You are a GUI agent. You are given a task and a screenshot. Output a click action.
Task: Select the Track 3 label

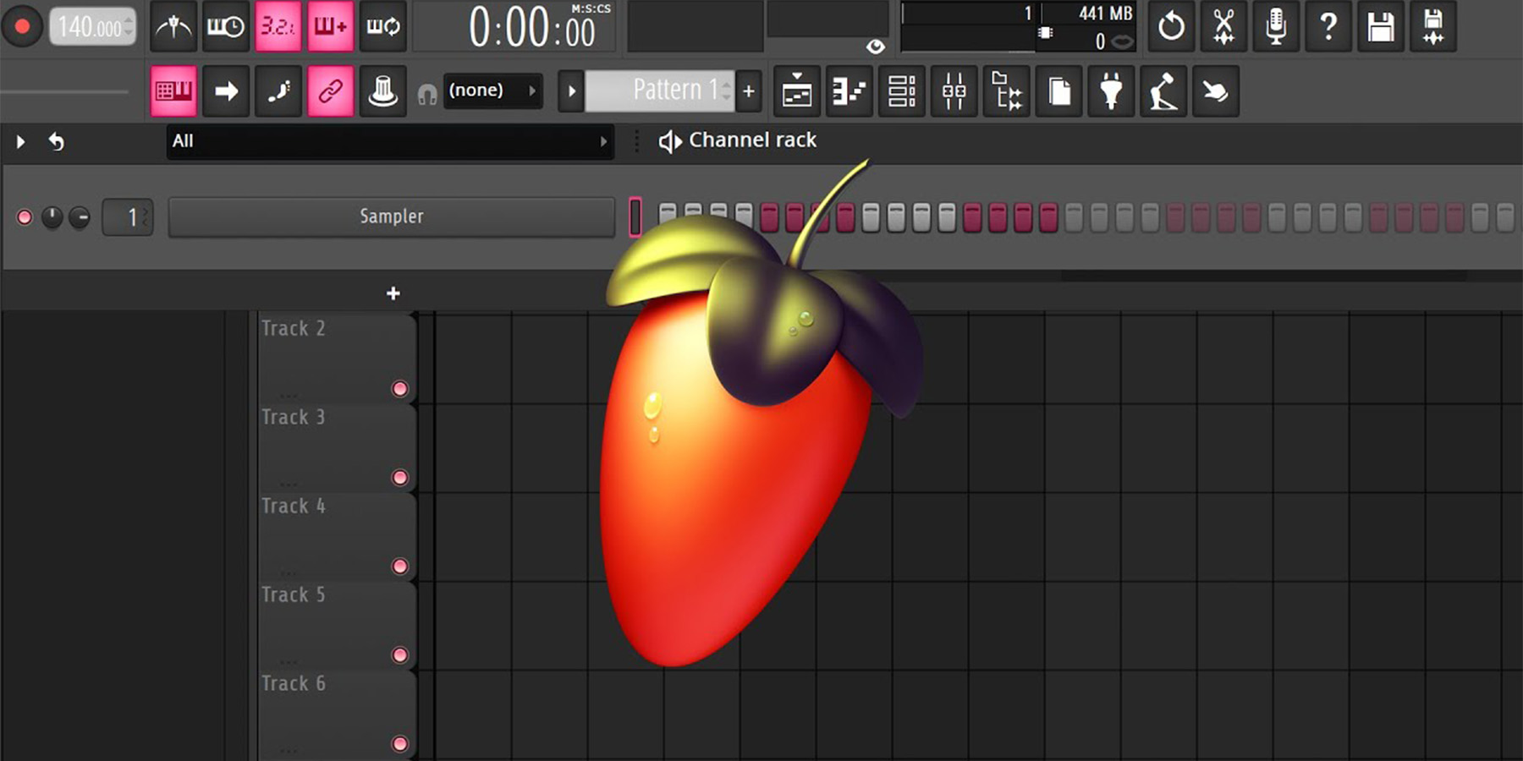[x=293, y=417]
